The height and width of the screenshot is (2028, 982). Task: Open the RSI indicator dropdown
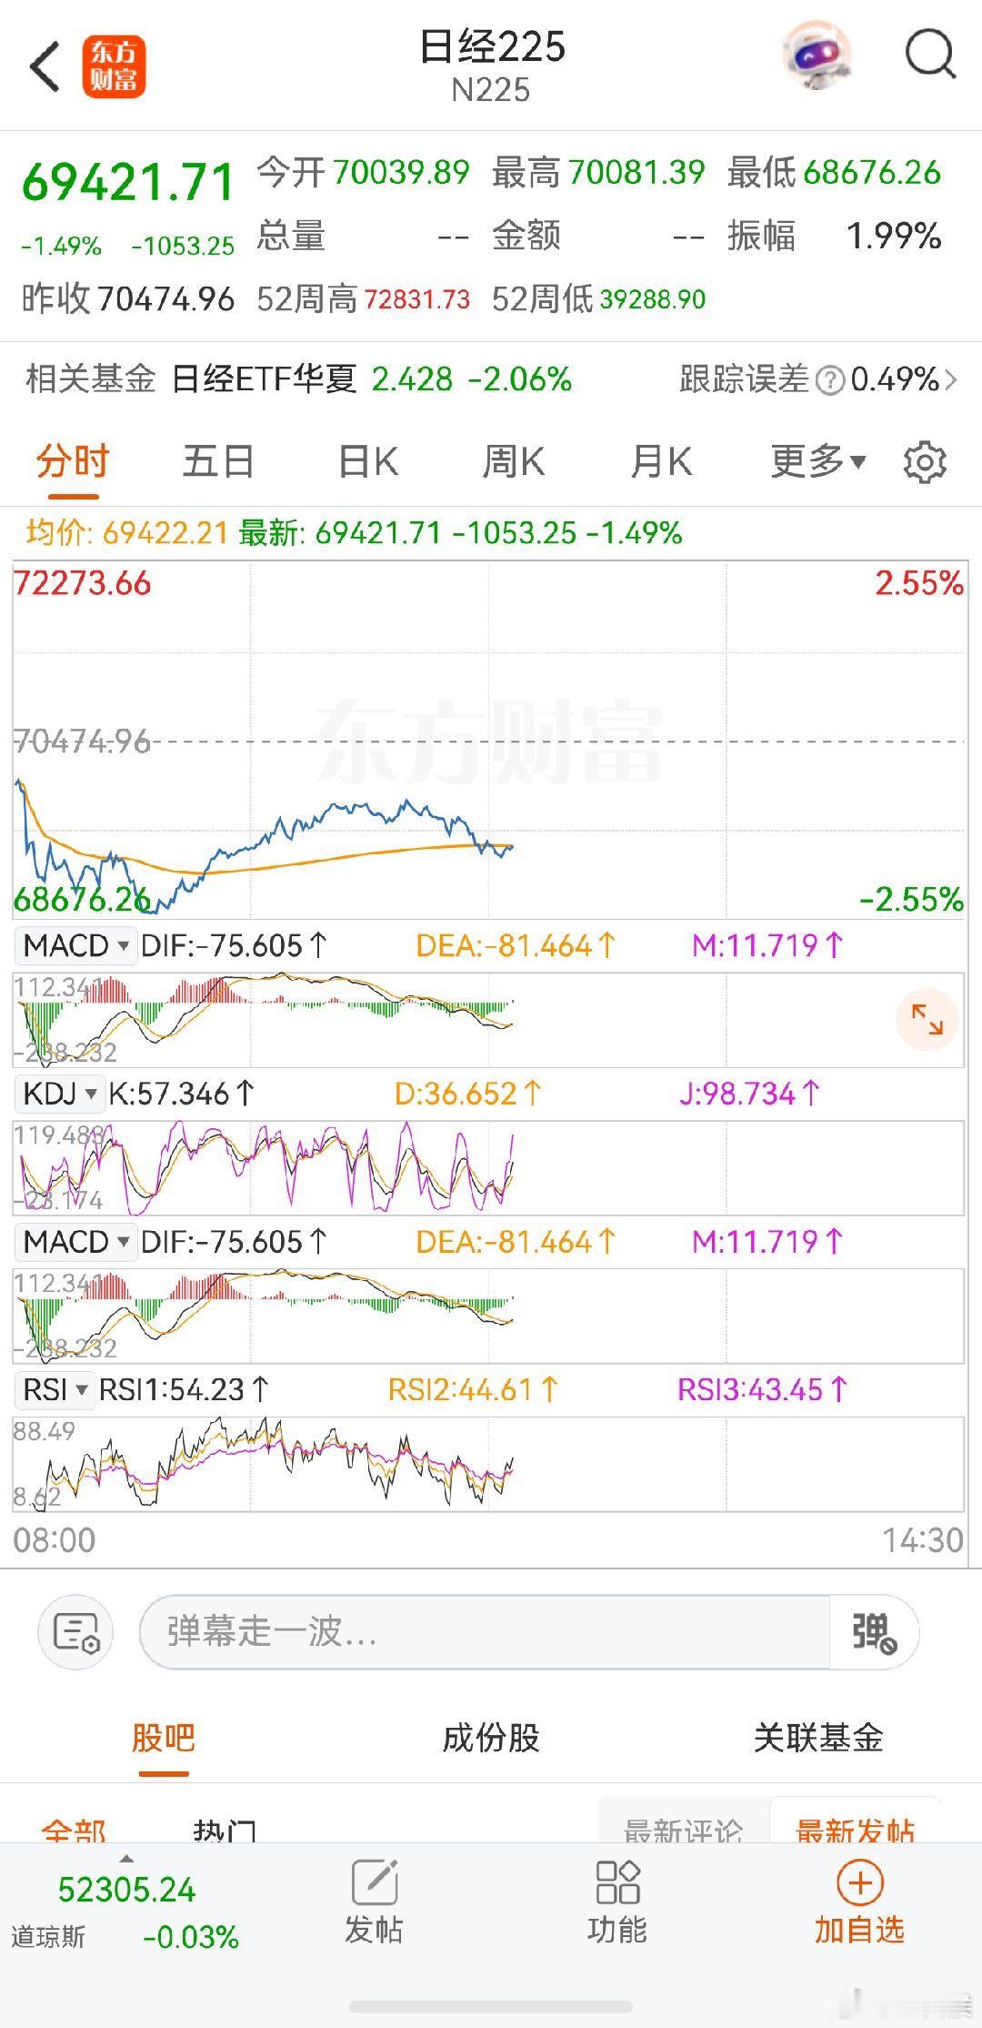[x=54, y=1389]
